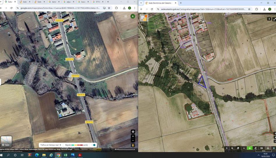The width and height of the screenshot is (276, 158).
Task: Open the Capas layers thumbnail
Action: tap(6, 141)
